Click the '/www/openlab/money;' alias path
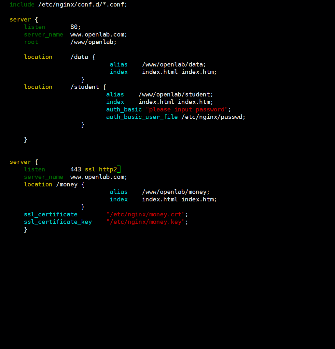Viewport: 335px width, 349px height. coord(176,192)
